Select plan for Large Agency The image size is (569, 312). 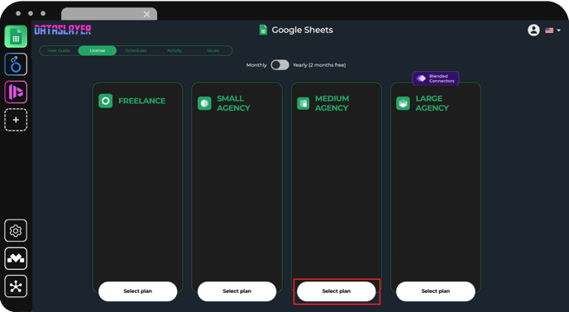pos(436,291)
